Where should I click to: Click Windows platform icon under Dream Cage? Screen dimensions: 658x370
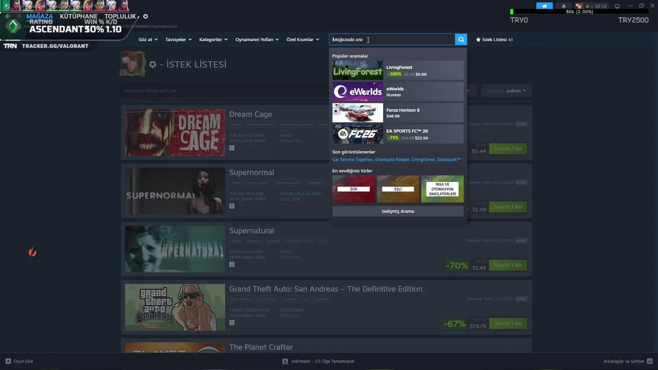232,148
